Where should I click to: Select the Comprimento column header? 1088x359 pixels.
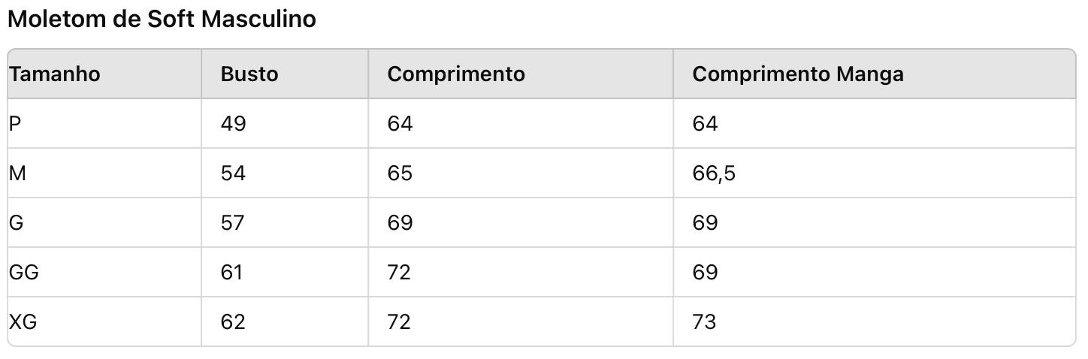(456, 74)
